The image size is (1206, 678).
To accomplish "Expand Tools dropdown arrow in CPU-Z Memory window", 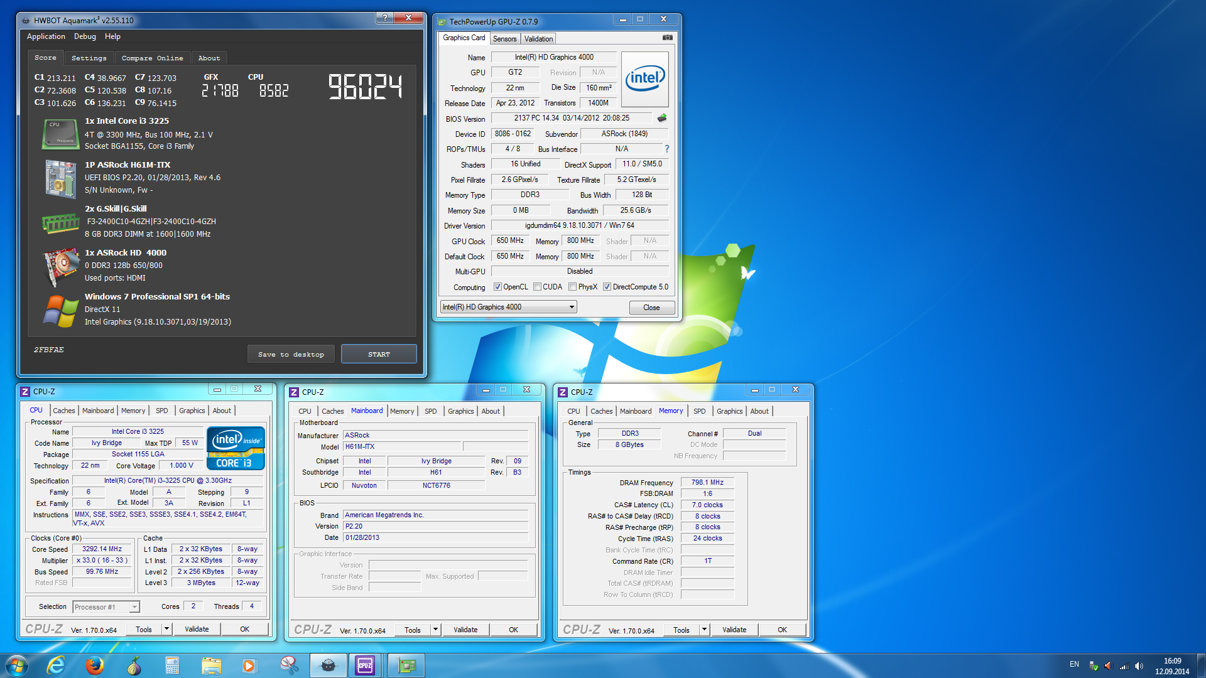I will (x=704, y=630).
